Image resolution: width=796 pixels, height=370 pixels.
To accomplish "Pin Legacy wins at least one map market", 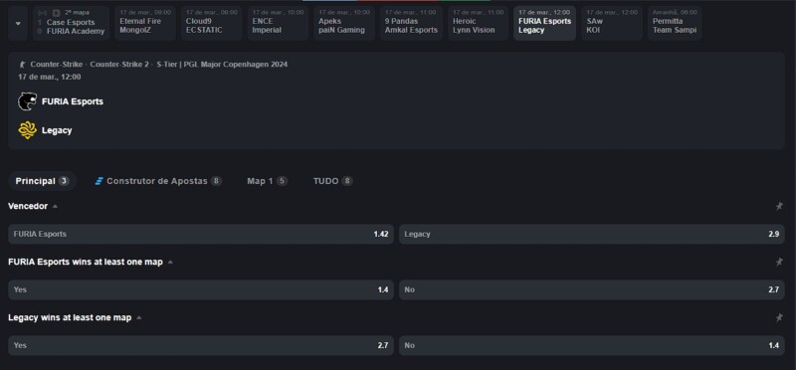I will point(779,317).
